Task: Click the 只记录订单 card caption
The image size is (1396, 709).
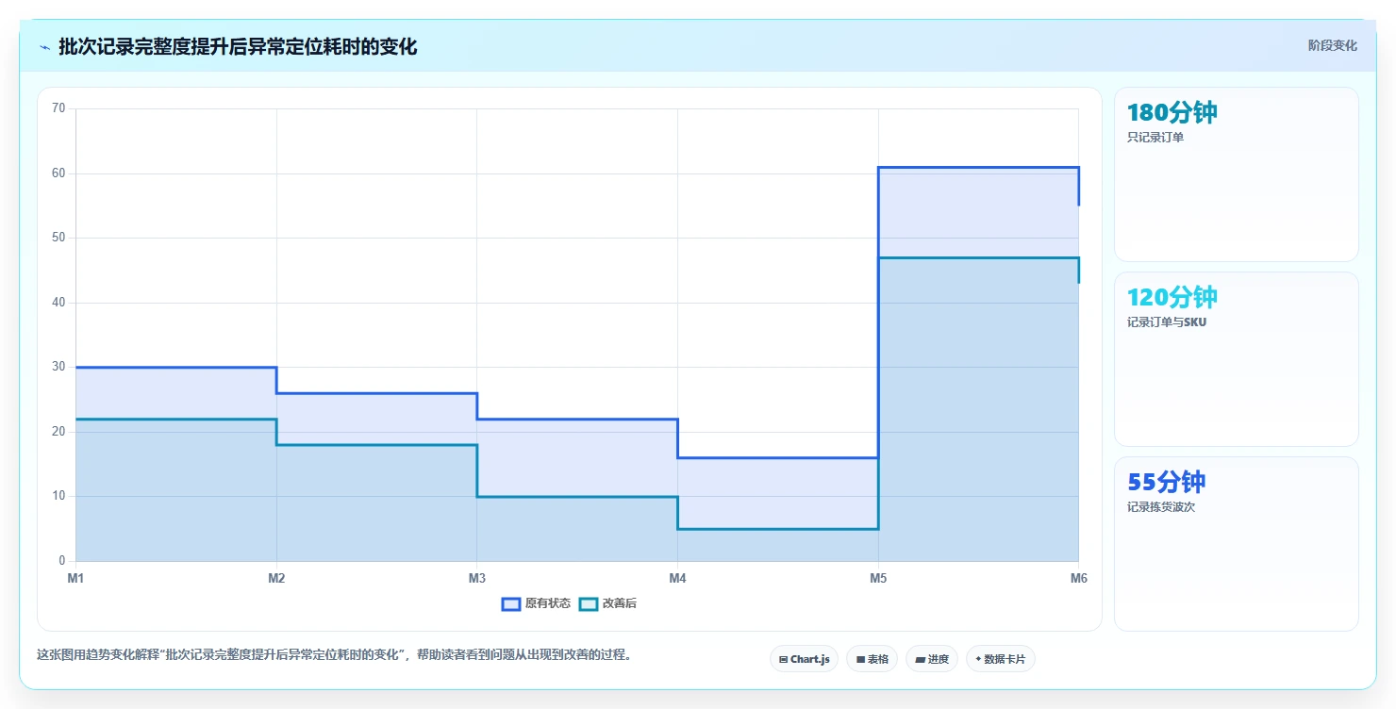Action: (x=1155, y=138)
